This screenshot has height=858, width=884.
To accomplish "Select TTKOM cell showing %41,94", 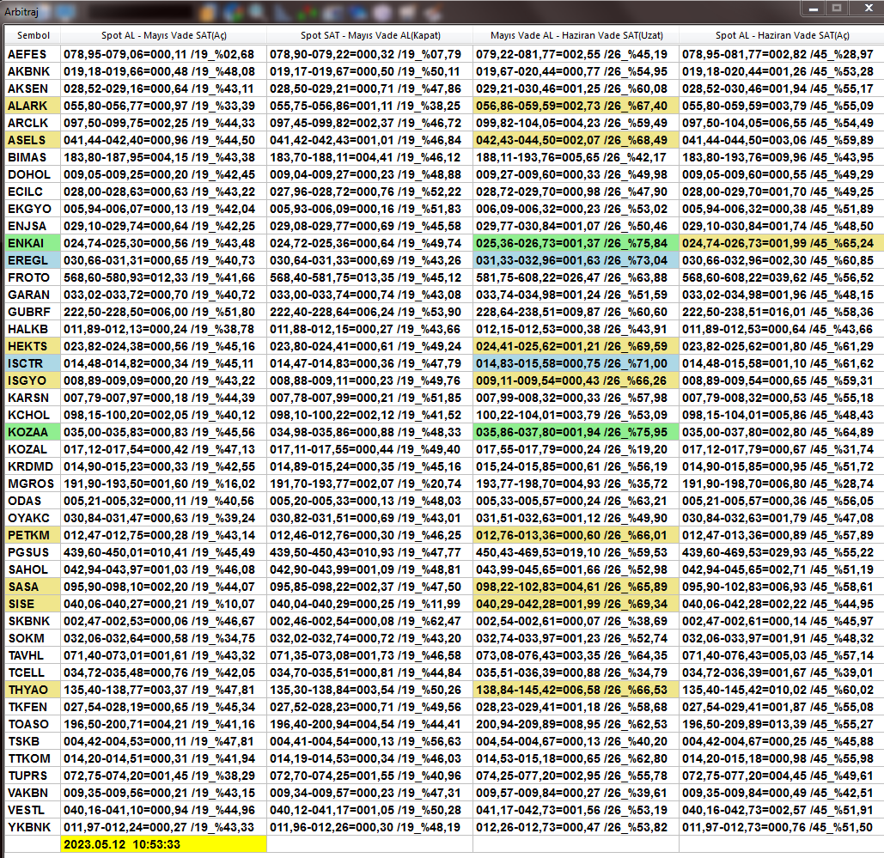I will [x=163, y=758].
